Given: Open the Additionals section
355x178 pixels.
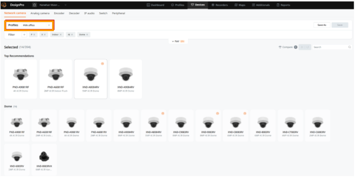Looking at the screenshot, I should (261, 5).
